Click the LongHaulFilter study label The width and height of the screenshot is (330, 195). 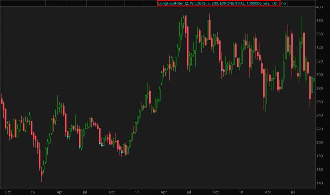click(x=218, y=3)
